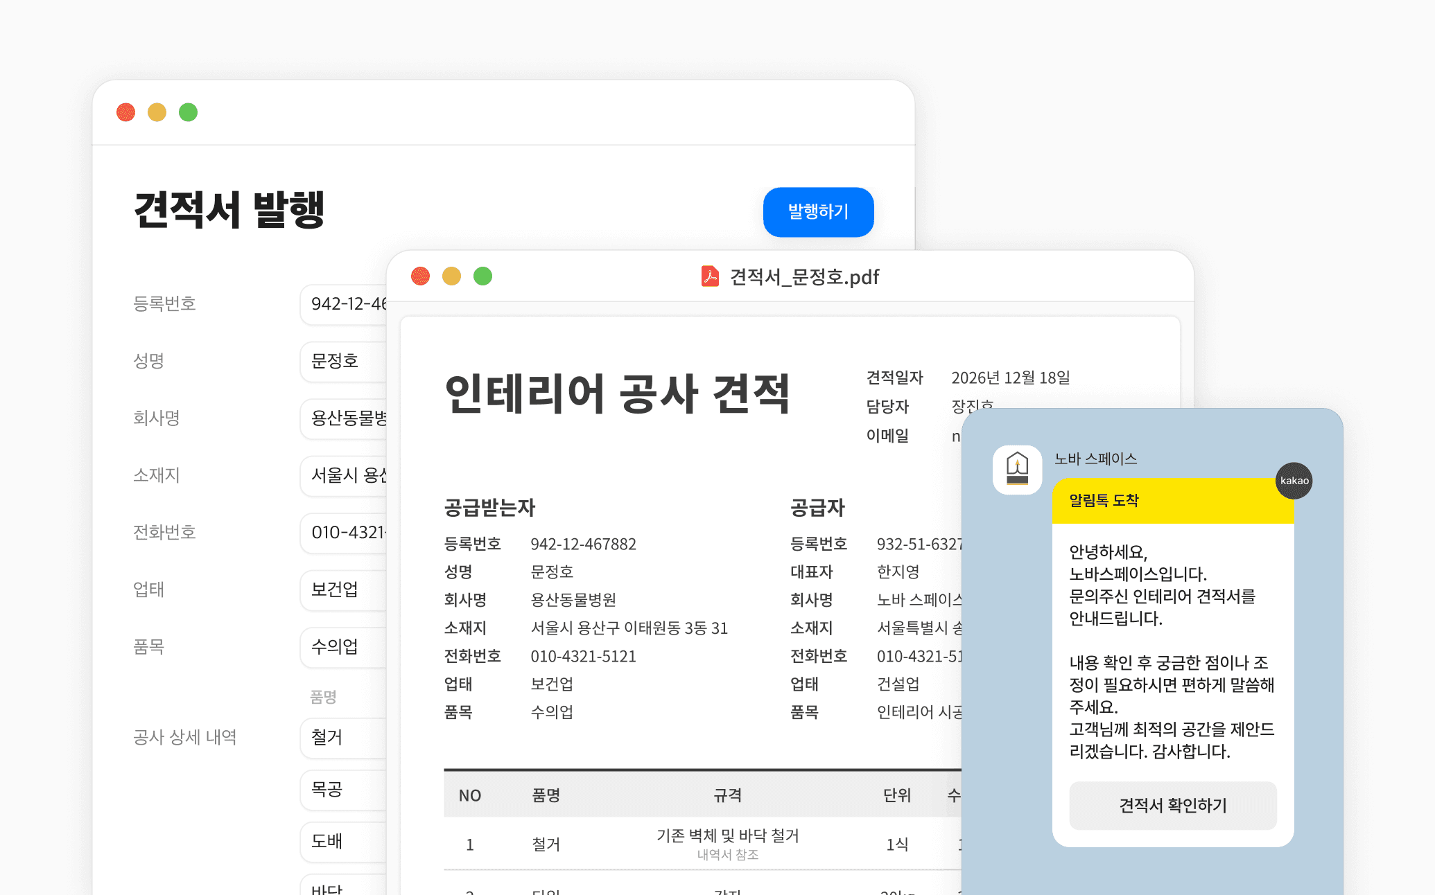Click the 철거 item name field

point(345,738)
